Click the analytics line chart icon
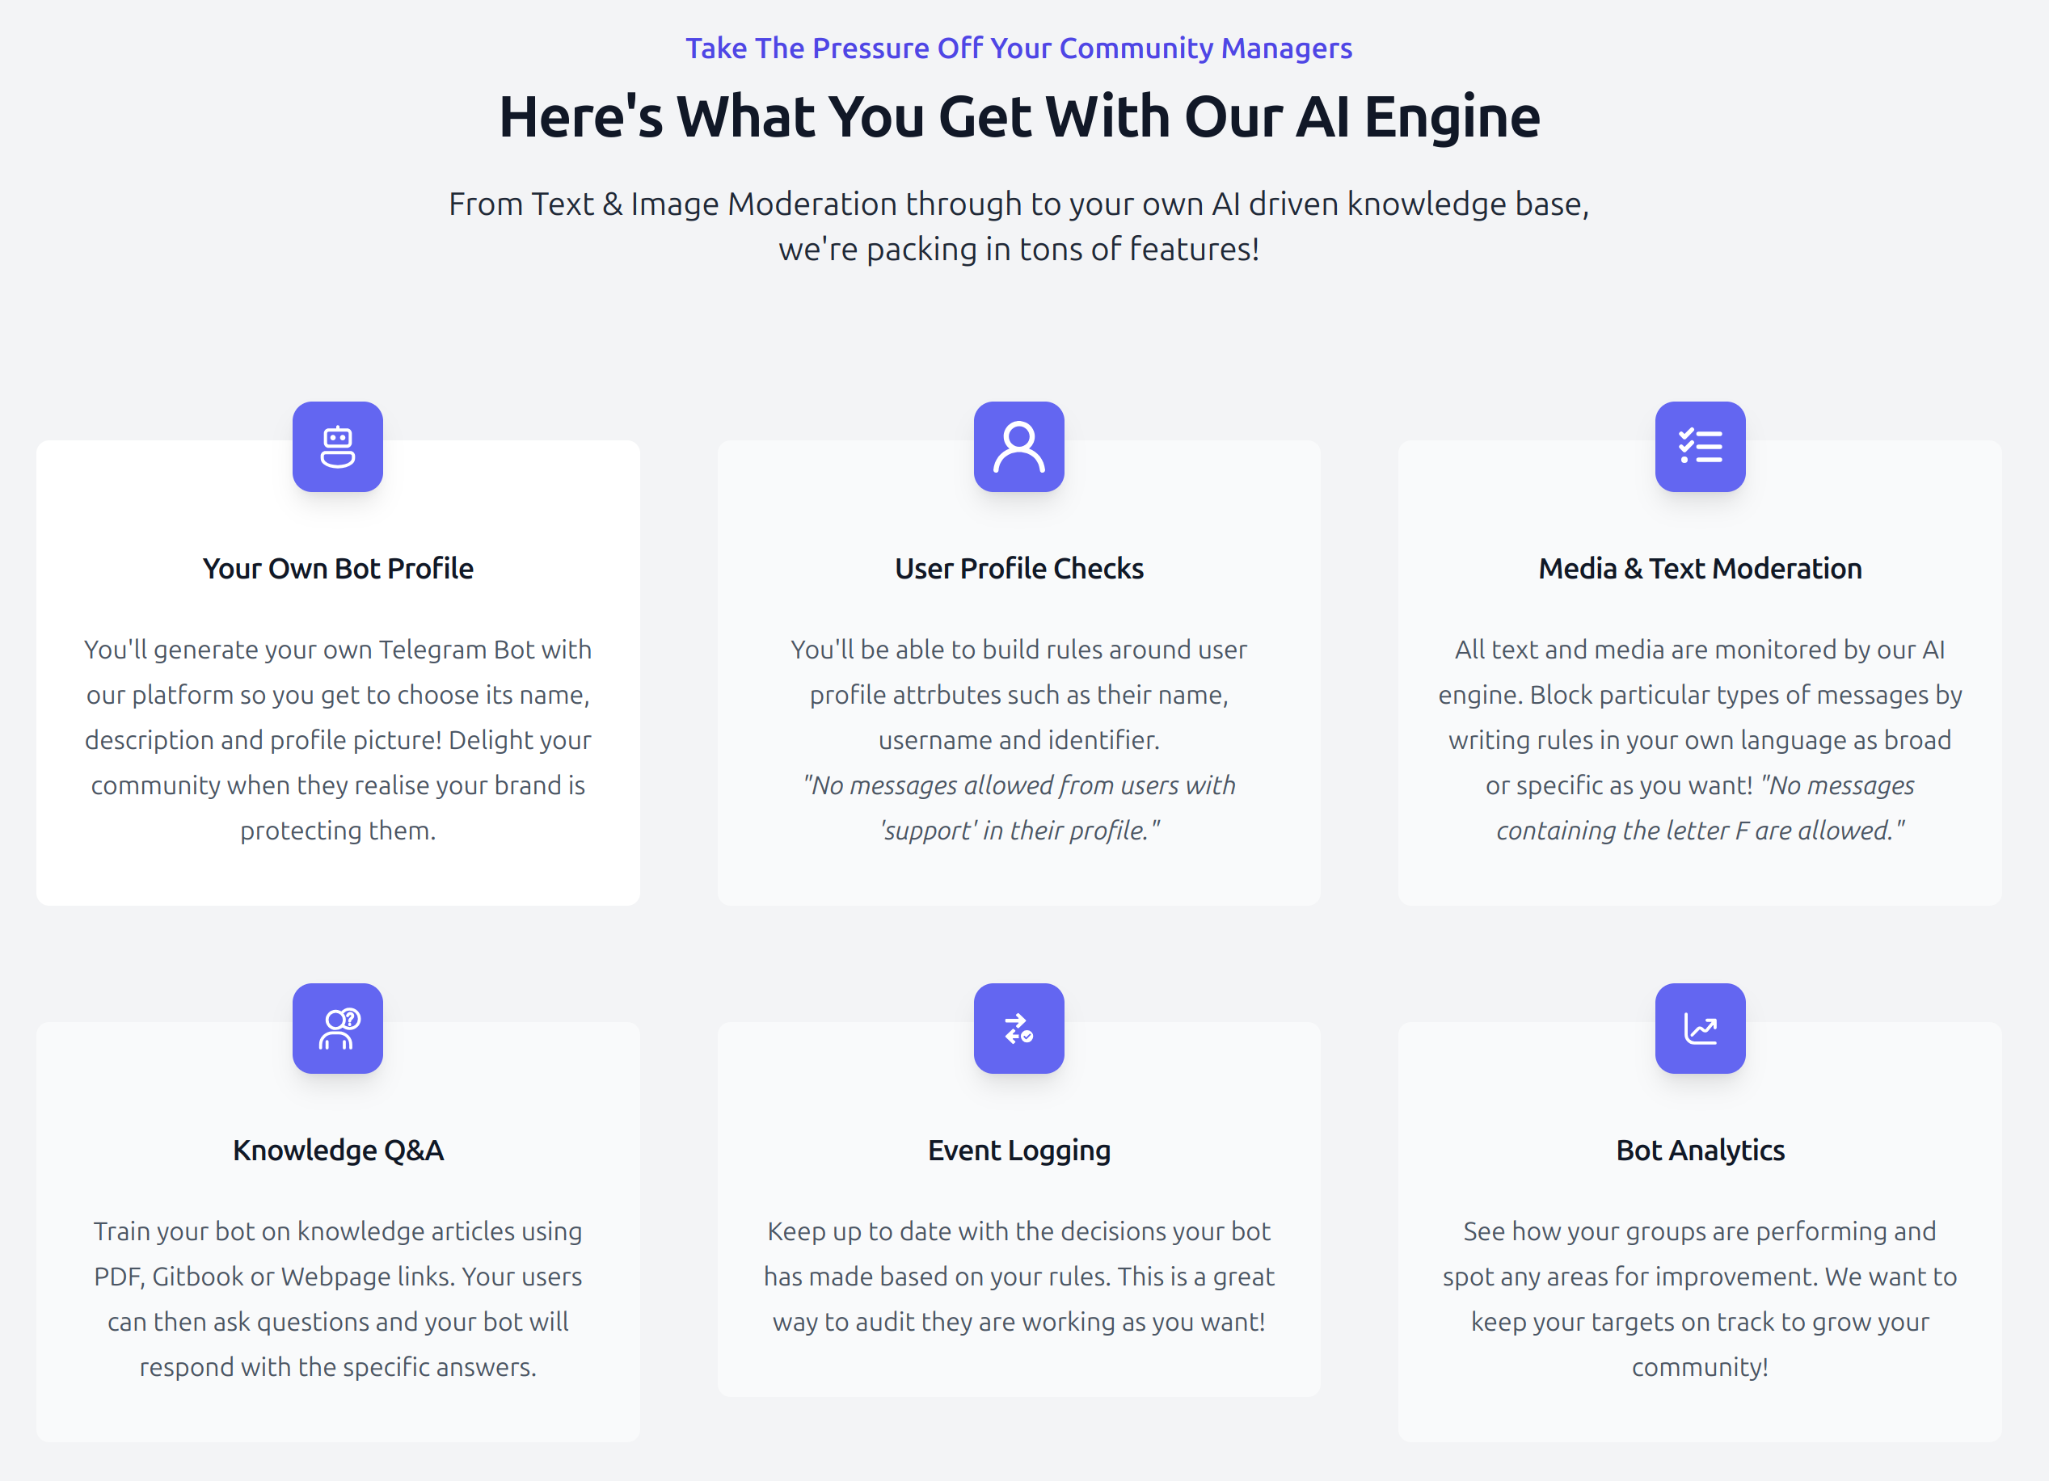This screenshot has height=1481, width=2049. click(x=1699, y=1029)
